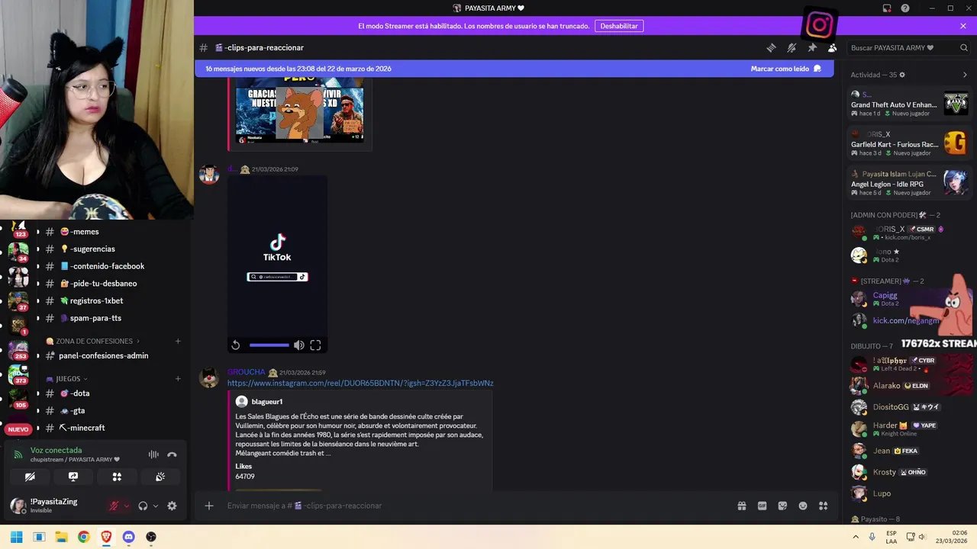This screenshot has width=977, height=549.
Task: Expand the Actividad panel chevron
Action: coord(965,75)
